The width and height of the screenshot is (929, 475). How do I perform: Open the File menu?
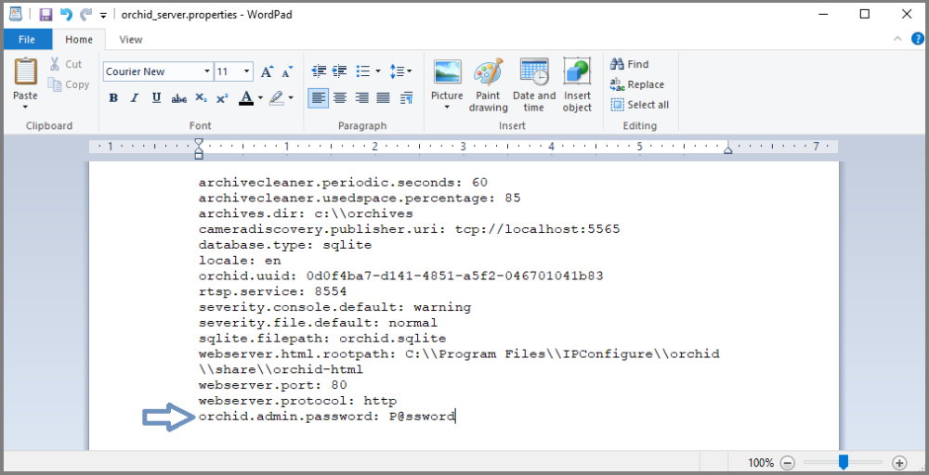tap(27, 40)
